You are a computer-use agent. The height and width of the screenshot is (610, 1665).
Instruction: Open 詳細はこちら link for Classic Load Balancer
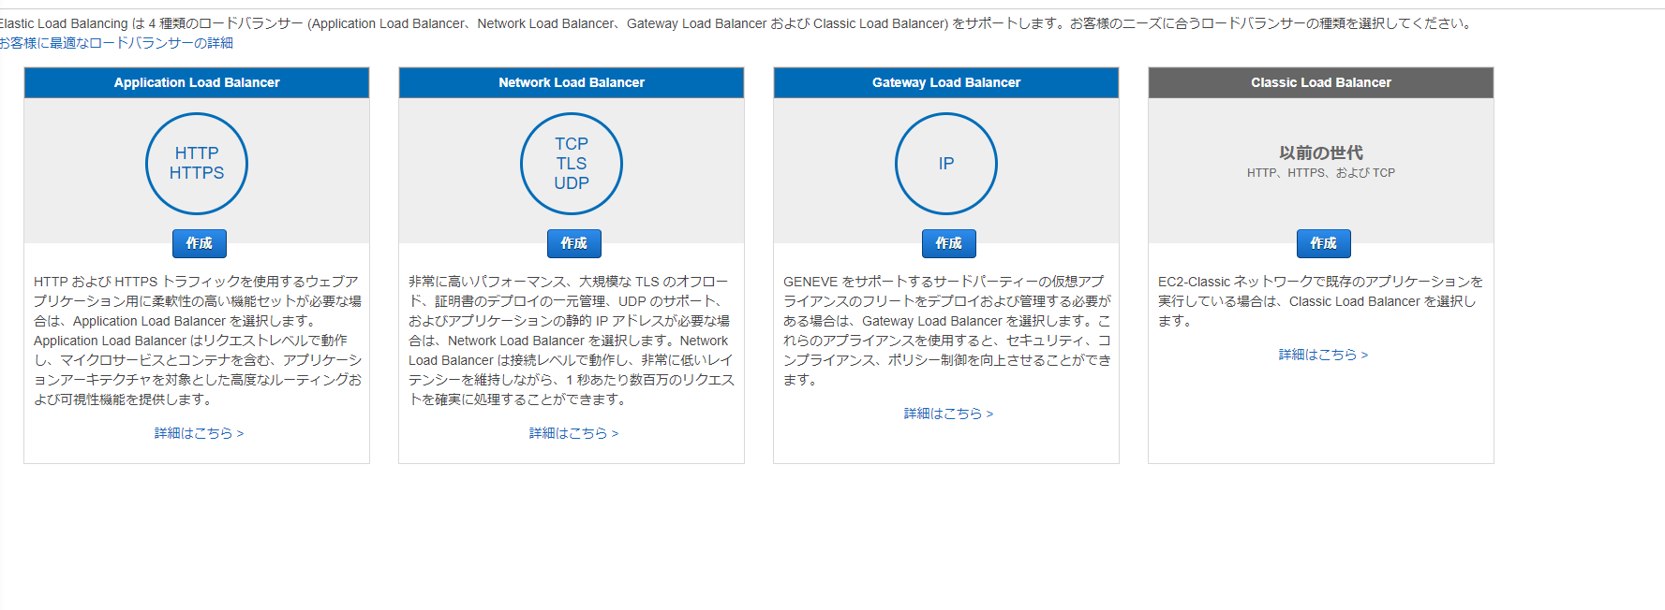[1323, 355]
